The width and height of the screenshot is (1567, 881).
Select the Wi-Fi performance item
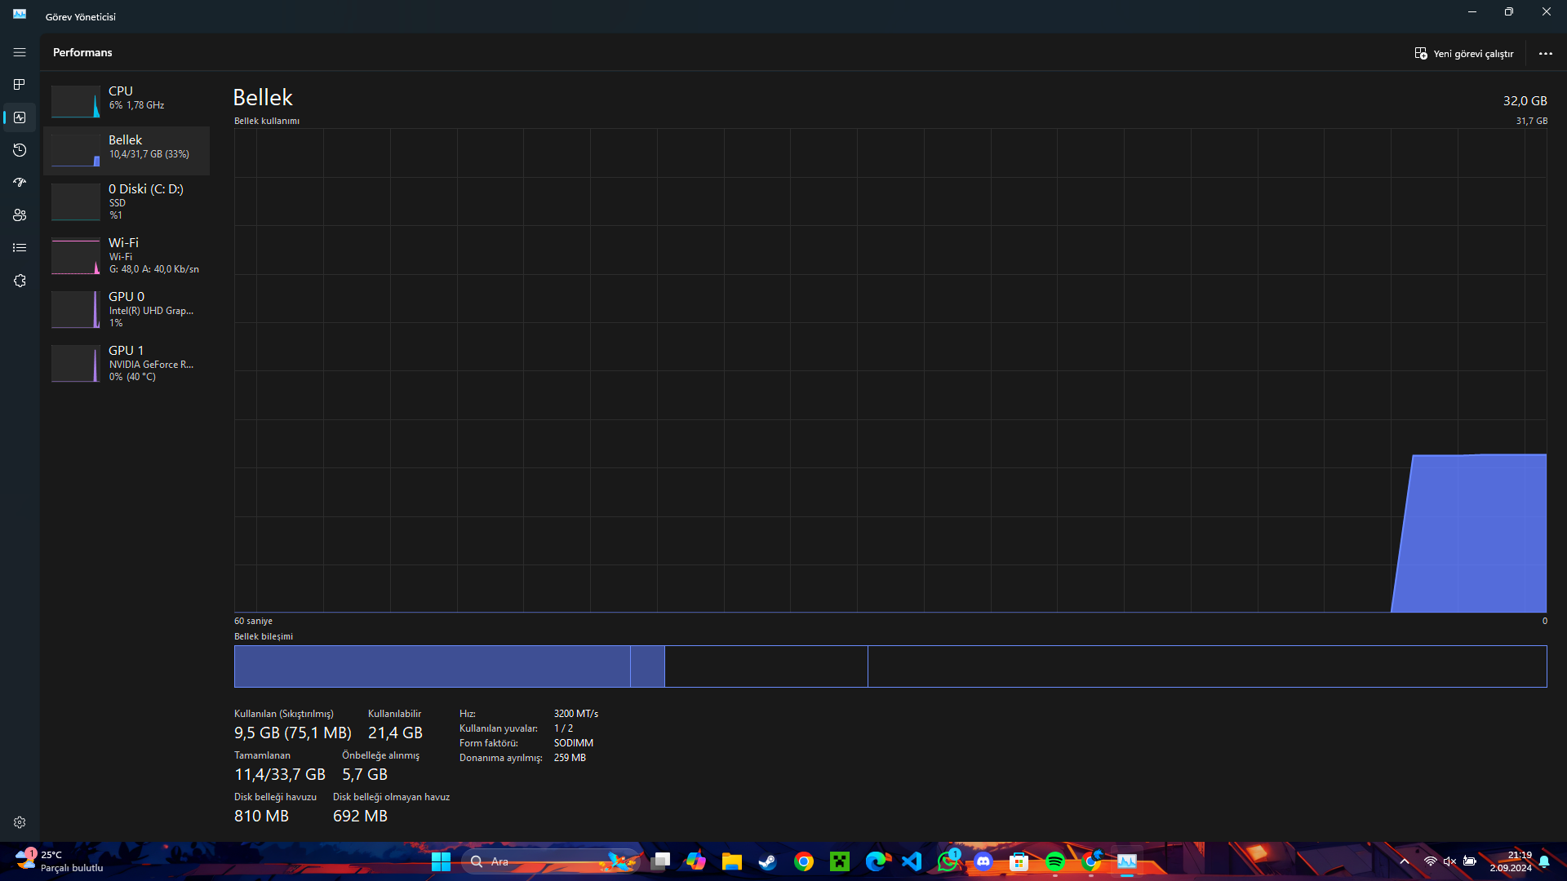click(127, 255)
